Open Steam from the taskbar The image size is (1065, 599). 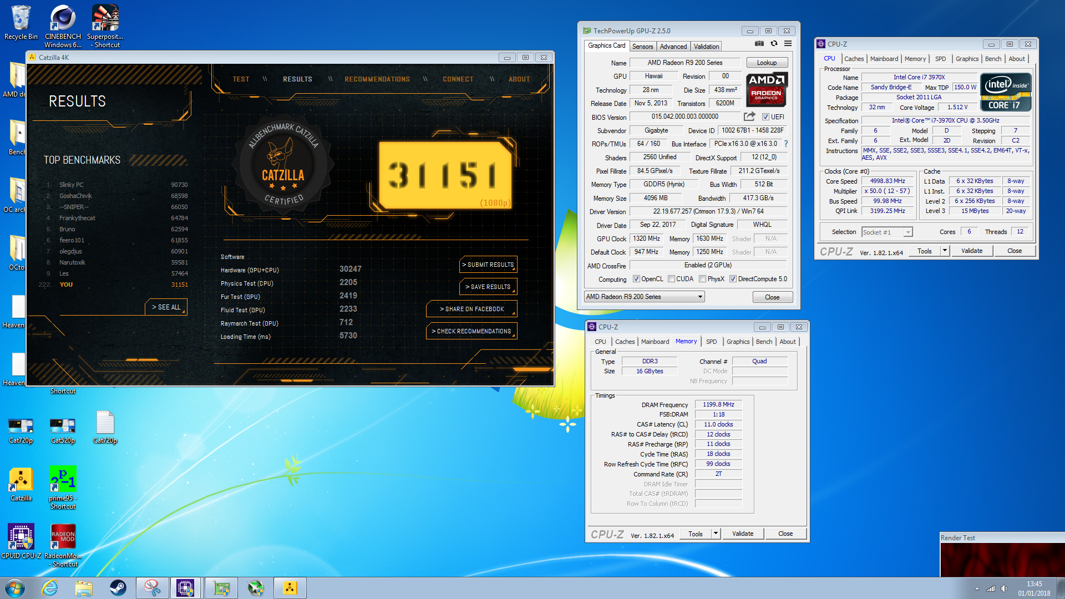pyautogui.click(x=118, y=588)
